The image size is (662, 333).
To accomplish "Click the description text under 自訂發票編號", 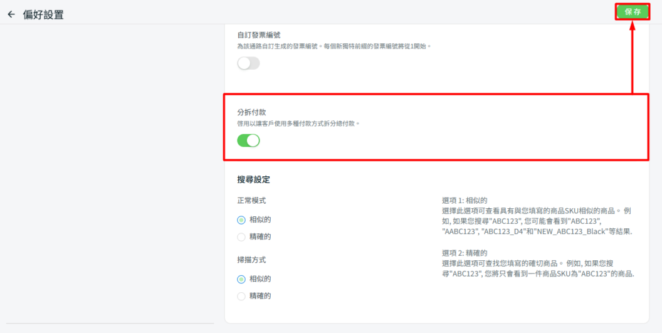I will tap(334, 46).
